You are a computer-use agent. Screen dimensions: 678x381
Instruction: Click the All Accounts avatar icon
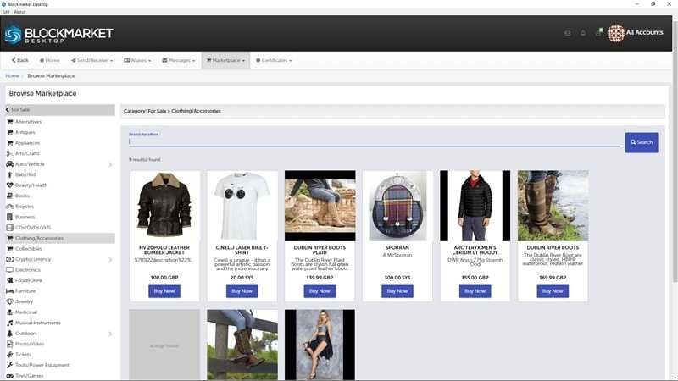coord(616,33)
